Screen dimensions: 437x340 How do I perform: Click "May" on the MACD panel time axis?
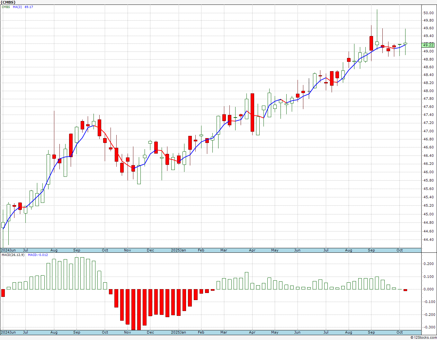pyautogui.click(x=275, y=332)
